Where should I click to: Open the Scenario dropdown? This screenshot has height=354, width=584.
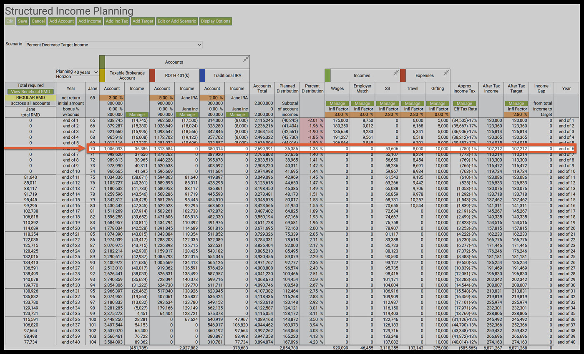(x=113, y=45)
